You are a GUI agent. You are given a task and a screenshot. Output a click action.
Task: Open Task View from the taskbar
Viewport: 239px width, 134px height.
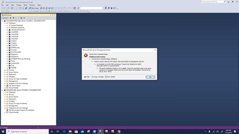click(x=58, y=131)
